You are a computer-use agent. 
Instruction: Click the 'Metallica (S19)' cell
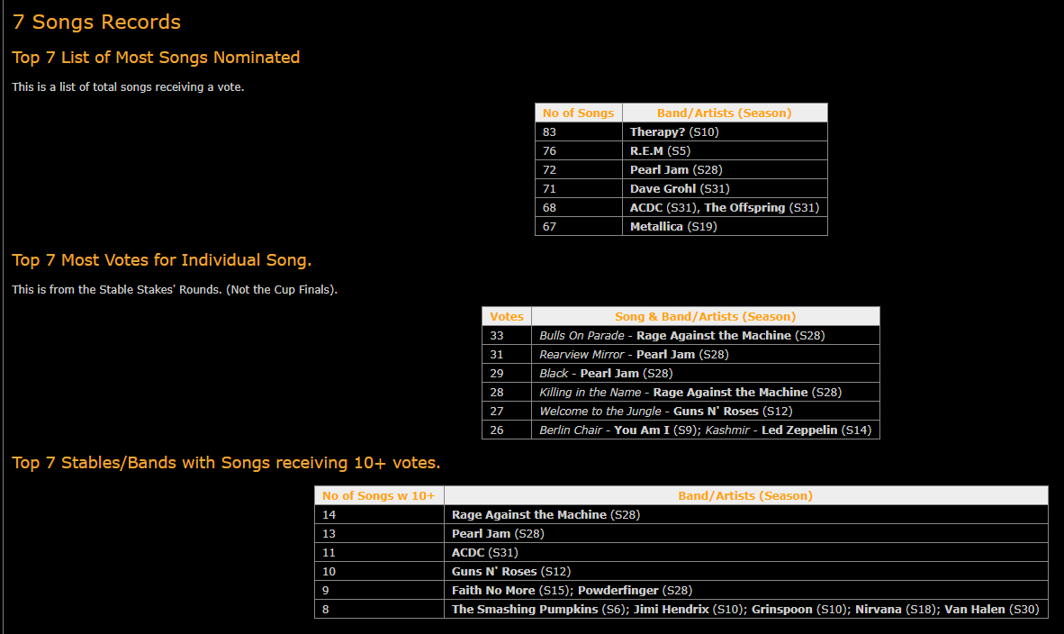[x=725, y=227]
